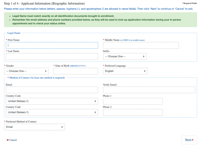Open the Suffix dropdown

click(x=124, y=57)
